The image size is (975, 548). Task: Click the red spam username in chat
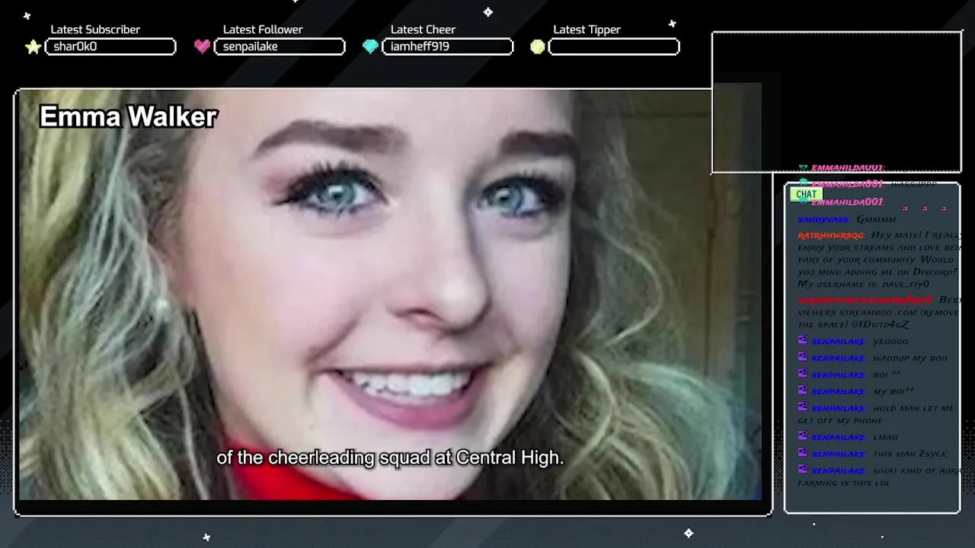[865, 300]
